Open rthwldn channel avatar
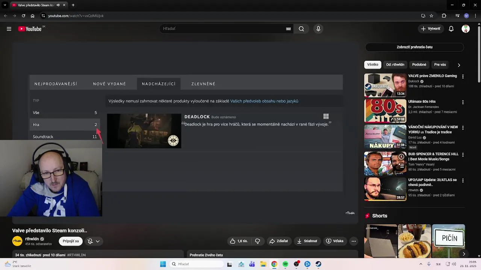Image resolution: width=481 pixels, height=270 pixels. [x=17, y=241]
